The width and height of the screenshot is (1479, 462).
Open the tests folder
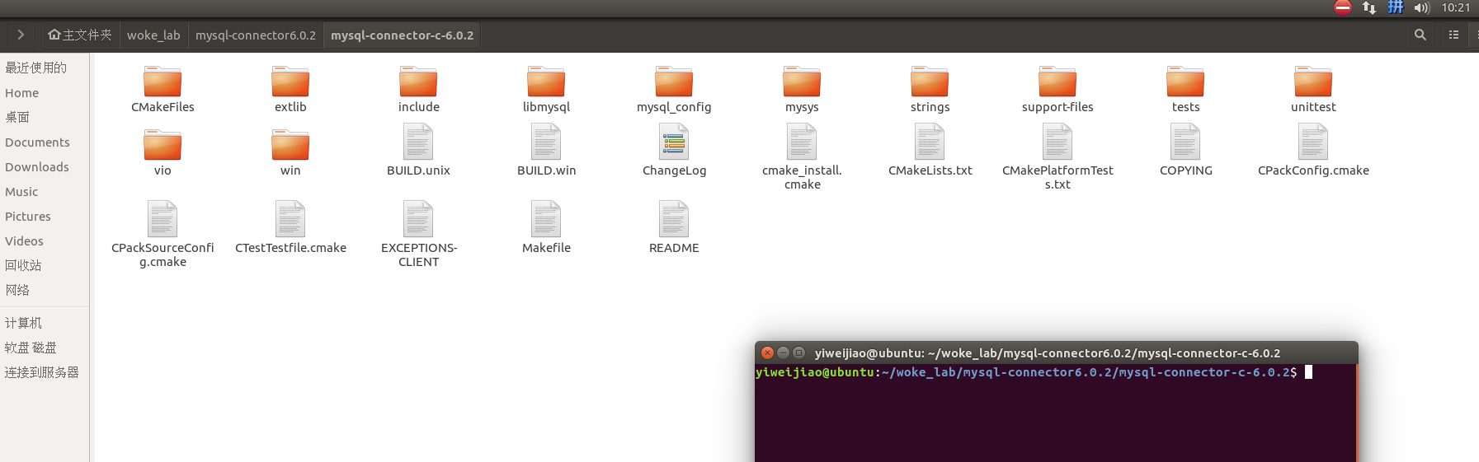click(1185, 82)
